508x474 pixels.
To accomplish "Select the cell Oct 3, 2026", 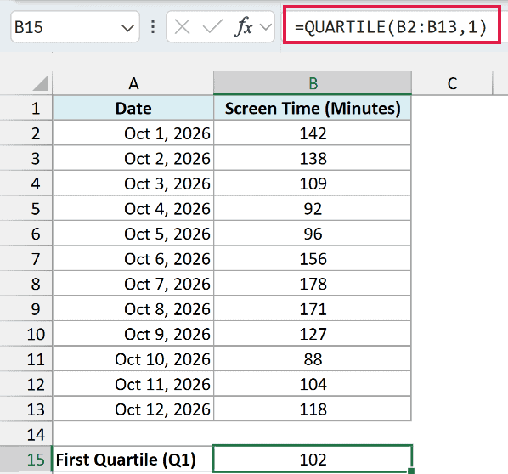I will tap(133, 183).
